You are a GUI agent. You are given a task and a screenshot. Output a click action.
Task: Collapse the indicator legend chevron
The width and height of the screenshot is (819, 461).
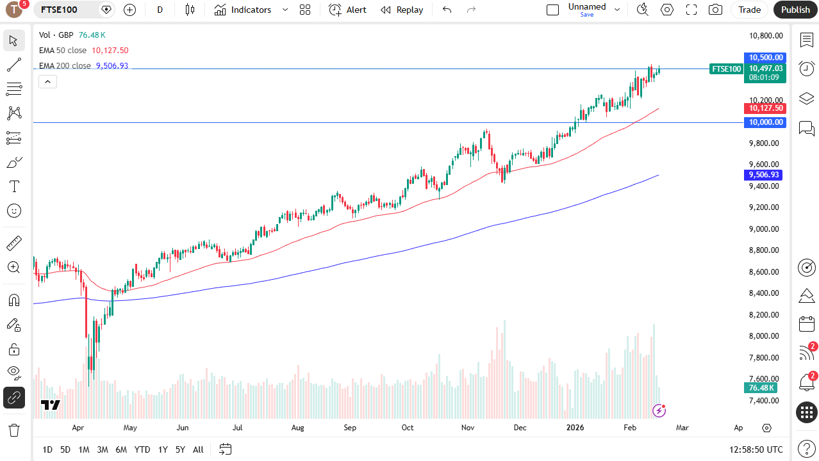pos(48,81)
